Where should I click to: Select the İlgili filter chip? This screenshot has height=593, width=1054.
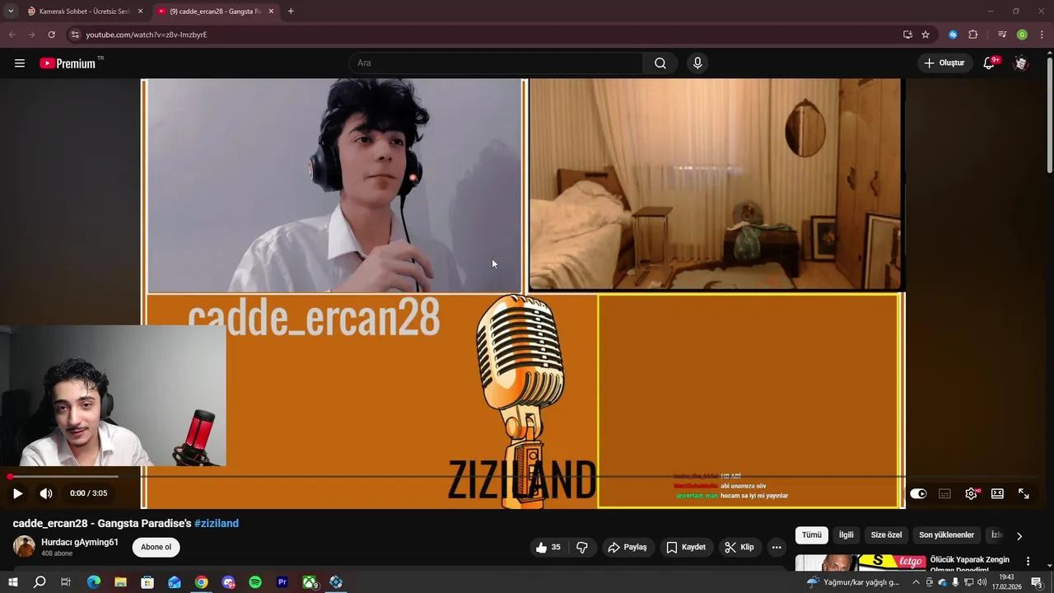pos(846,535)
